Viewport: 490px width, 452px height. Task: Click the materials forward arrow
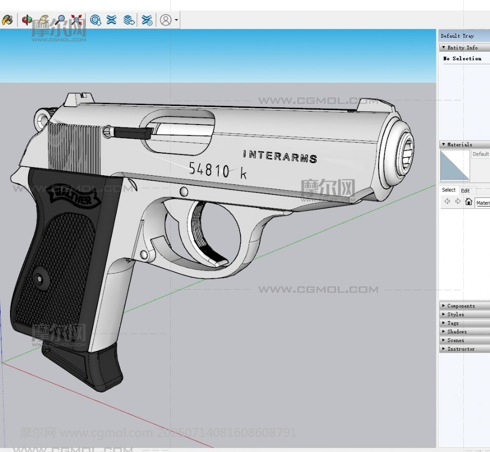point(458,201)
